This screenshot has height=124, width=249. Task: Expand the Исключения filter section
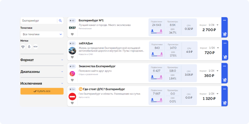pyautogui.click(x=42, y=83)
